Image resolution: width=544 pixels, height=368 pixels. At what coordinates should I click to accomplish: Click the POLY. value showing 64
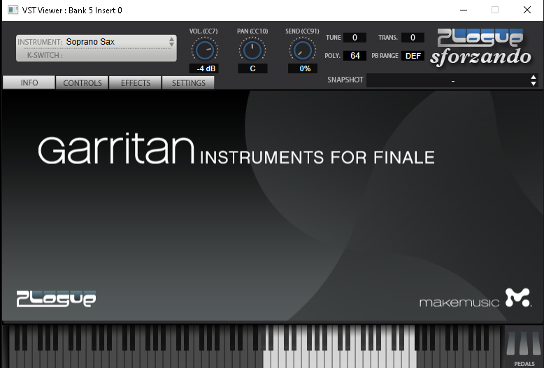(355, 56)
